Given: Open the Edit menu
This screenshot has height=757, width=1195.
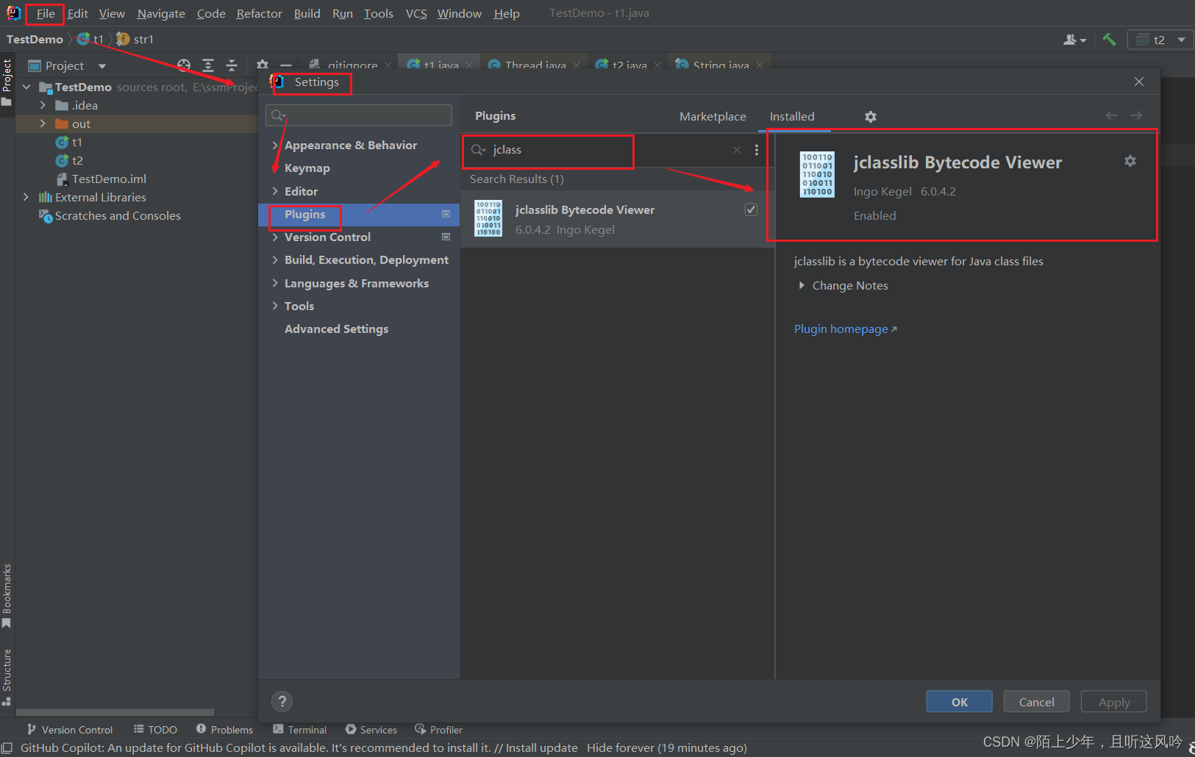Looking at the screenshot, I should 77,13.
